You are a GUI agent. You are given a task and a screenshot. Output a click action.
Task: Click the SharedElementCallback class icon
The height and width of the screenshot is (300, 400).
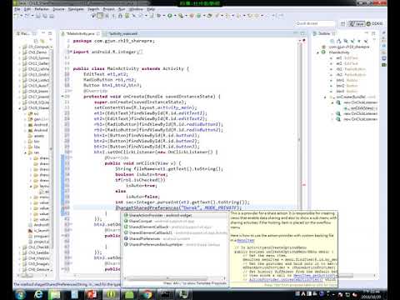[x=126, y=227]
